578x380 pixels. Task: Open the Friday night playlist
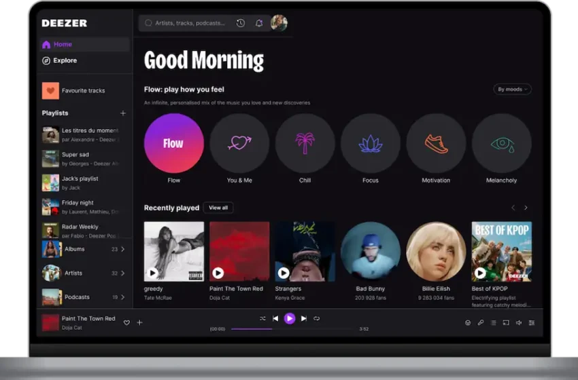click(x=80, y=207)
